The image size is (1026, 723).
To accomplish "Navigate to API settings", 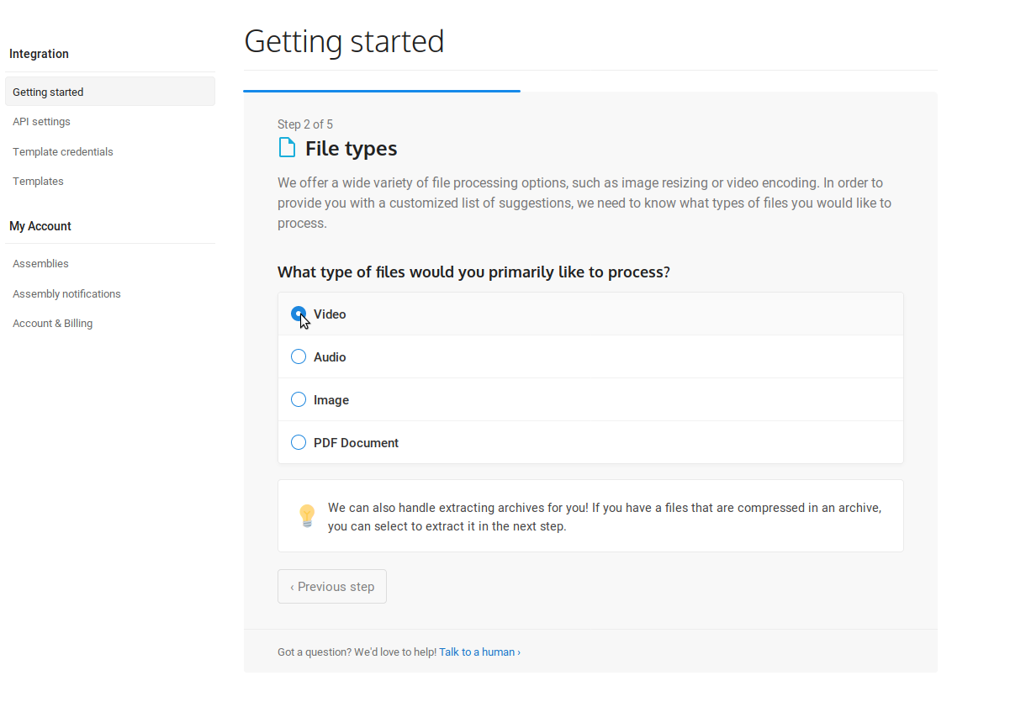I will [x=41, y=122].
